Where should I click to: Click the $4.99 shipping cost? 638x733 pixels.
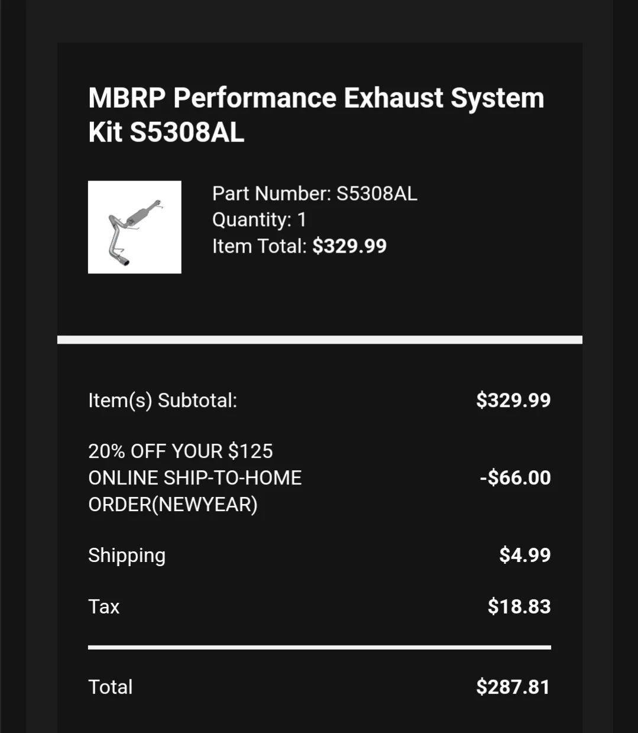click(525, 556)
